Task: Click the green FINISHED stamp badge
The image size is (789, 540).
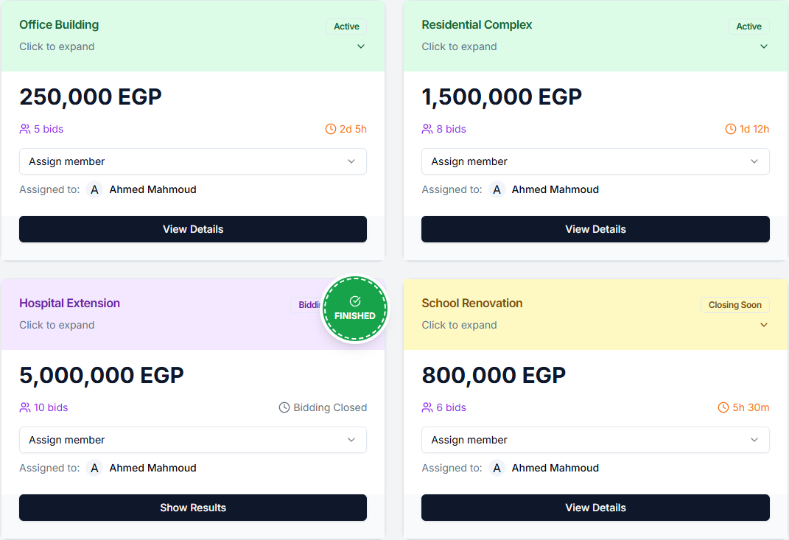Action: click(355, 309)
